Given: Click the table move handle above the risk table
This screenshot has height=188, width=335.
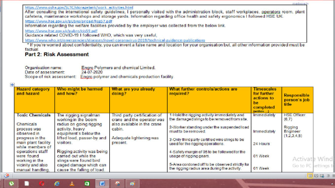Looking at the screenshot, I should click(12, 85).
